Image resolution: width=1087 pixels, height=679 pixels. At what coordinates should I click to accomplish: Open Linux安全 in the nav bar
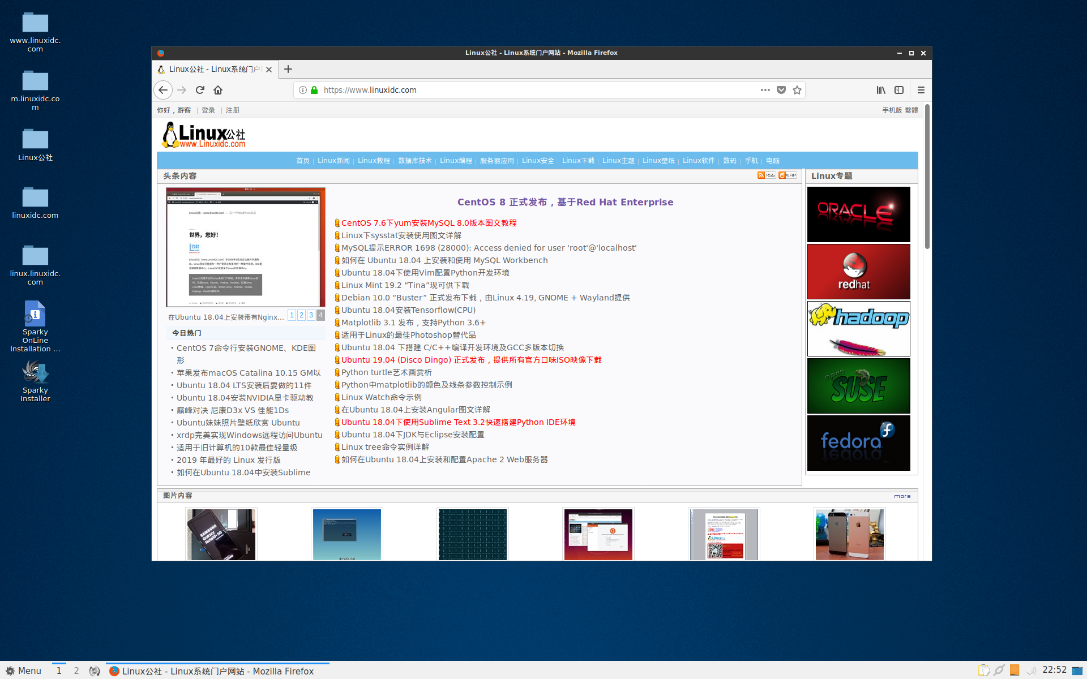[x=538, y=161]
